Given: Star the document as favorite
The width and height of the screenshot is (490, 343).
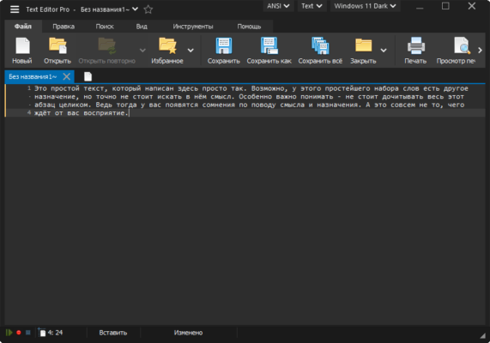Looking at the screenshot, I should pyautogui.click(x=148, y=9).
